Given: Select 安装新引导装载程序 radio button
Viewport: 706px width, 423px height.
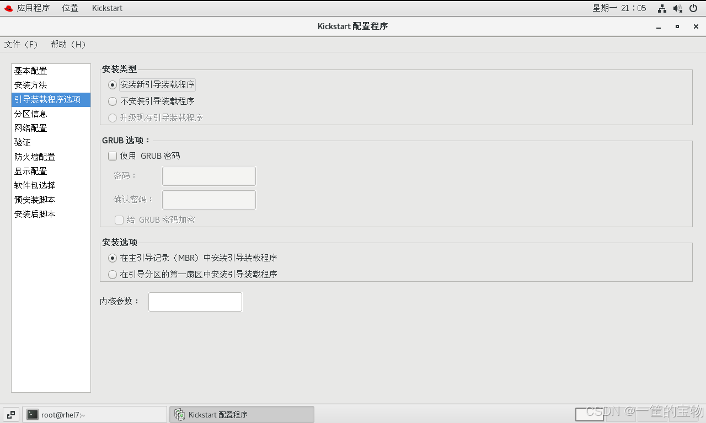Looking at the screenshot, I should 113,85.
